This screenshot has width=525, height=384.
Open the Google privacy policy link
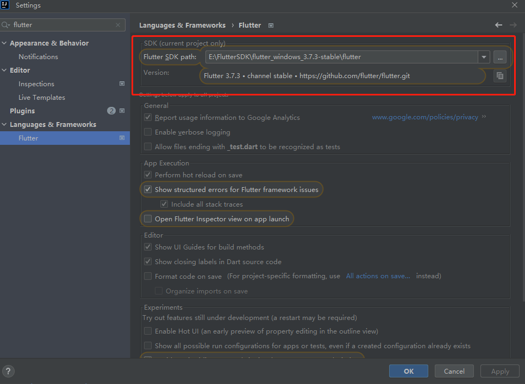tap(425, 117)
